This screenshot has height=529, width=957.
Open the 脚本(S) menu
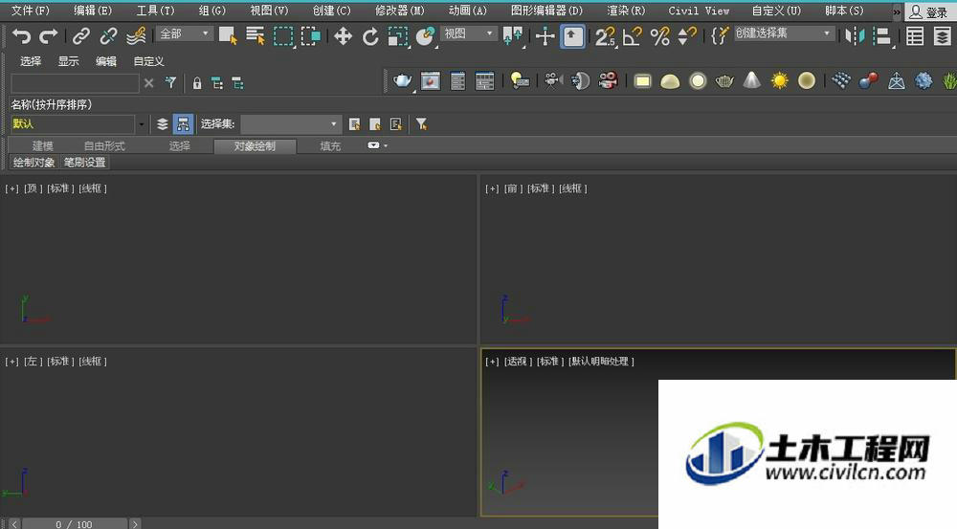coord(844,11)
